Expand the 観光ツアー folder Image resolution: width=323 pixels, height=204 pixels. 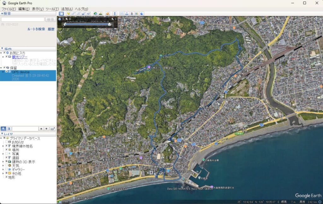(3, 57)
